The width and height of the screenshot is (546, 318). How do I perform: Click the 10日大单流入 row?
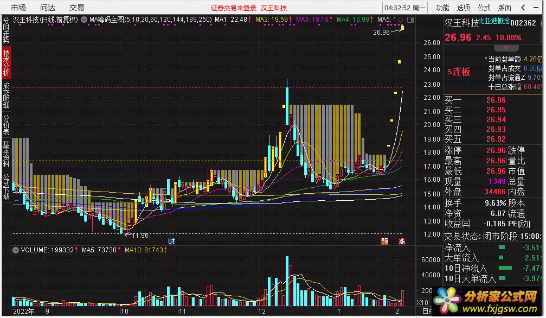coord(492,278)
